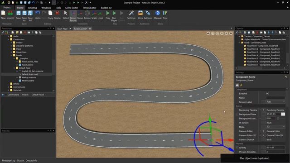Edit the Background Color value field
The image size is (290, 163).
273,114
